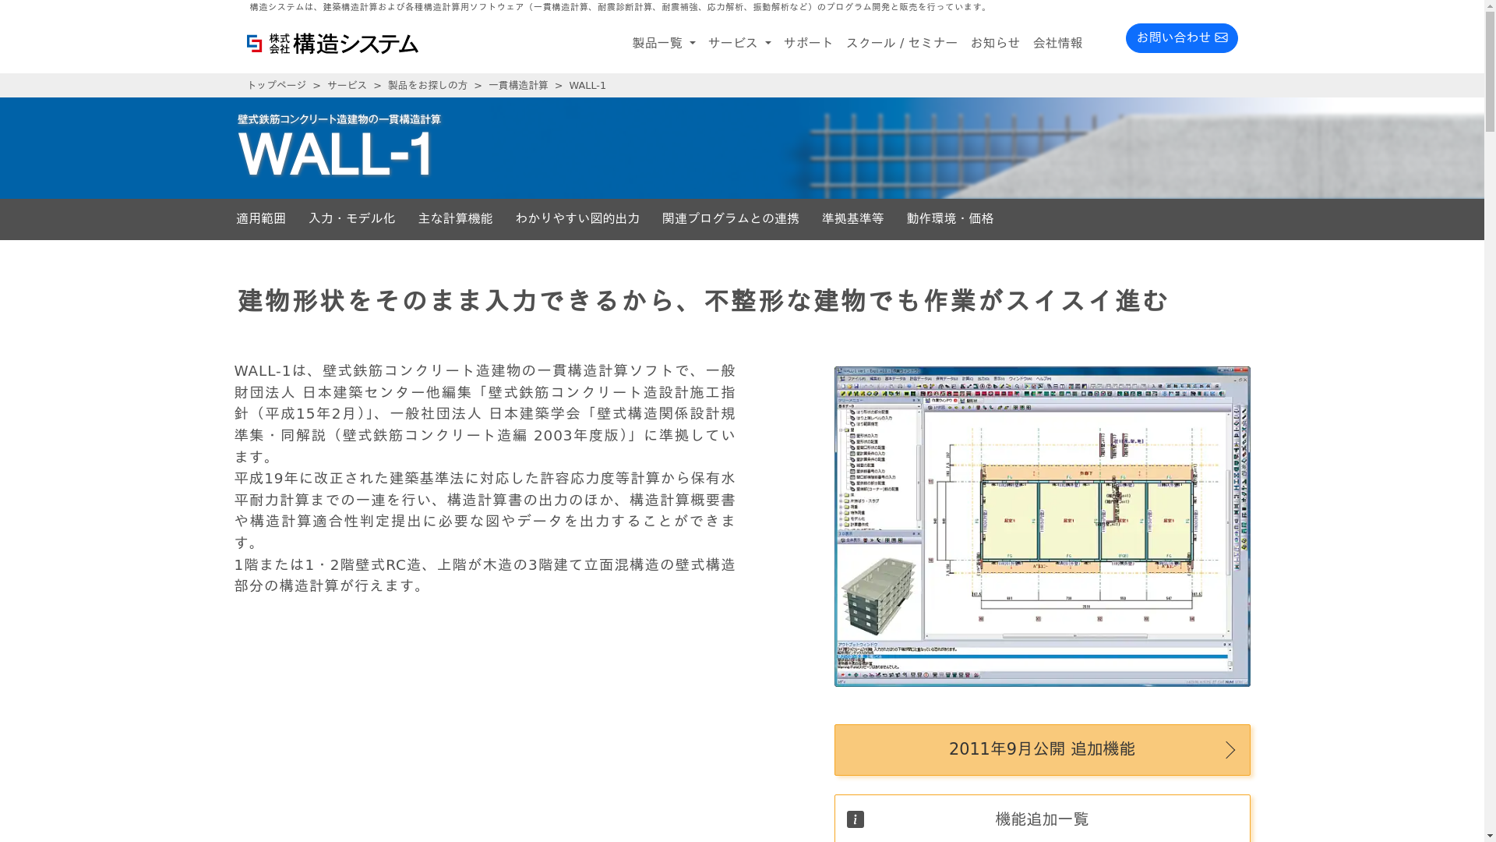Image resolution: width=1496 pixels, height=842 pixels.
Task: Click the envelope icon in contact button
Action: pyautogui.click(x=1221, y=38)
